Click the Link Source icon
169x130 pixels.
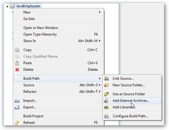click(x=107, y=79)
